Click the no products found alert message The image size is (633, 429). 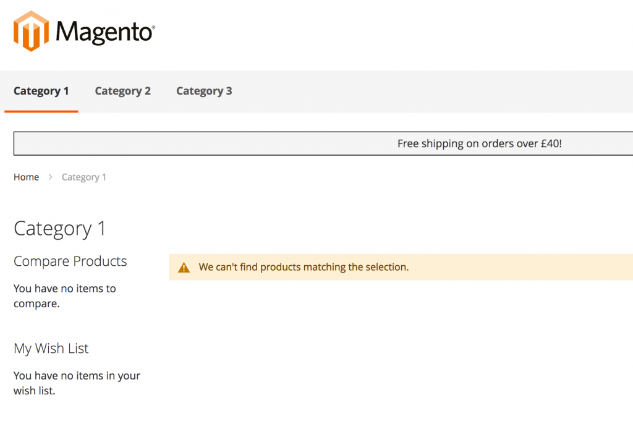[304, 266]
